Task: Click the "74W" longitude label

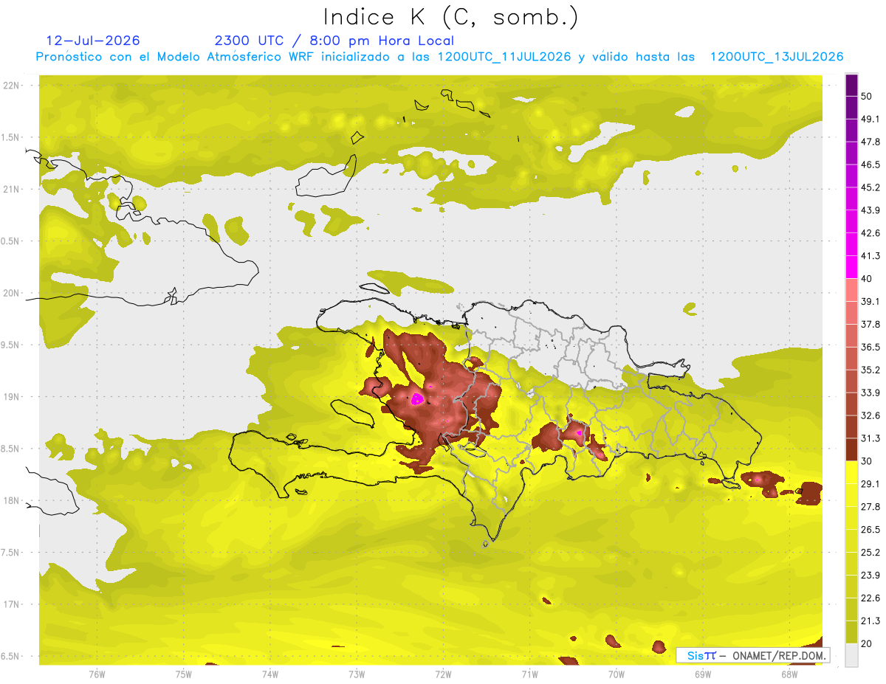Action: (x=270, y=674)
